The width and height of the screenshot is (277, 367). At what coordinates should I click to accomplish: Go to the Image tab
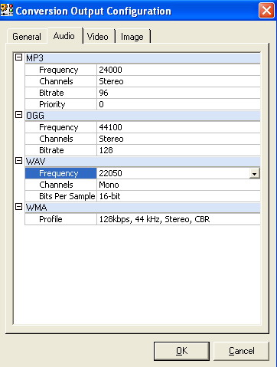(132, 37)
